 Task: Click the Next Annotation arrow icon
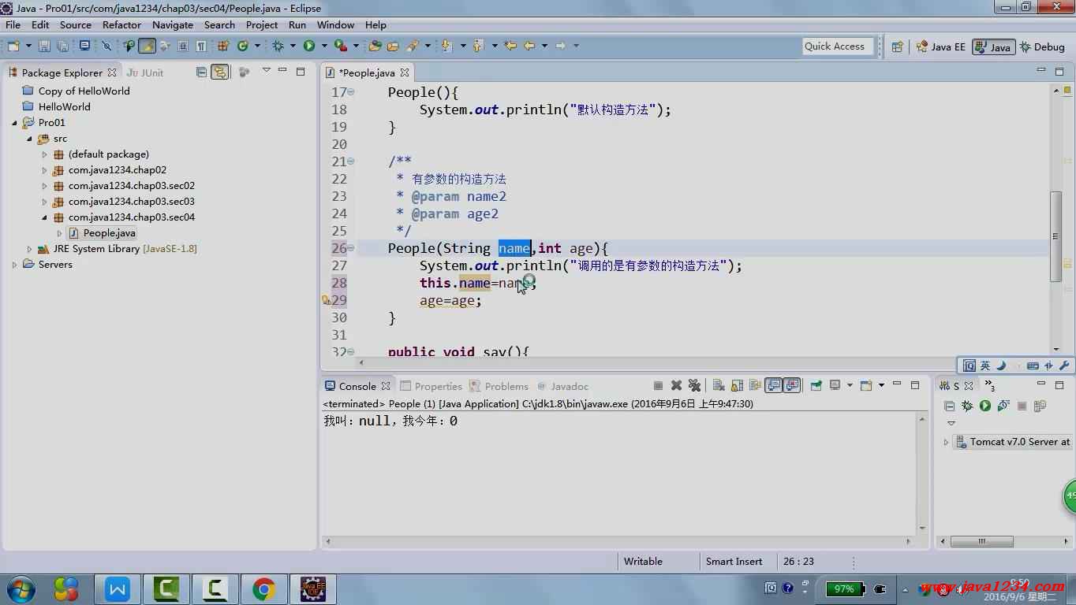point(446,46)
